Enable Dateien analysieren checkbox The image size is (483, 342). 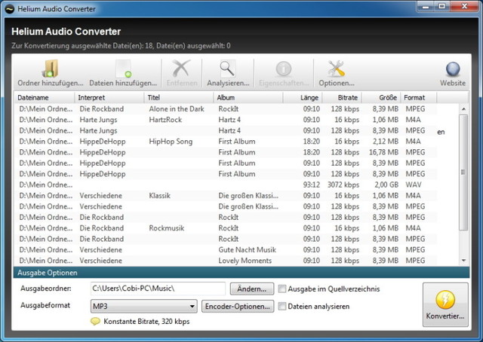[281, 307]
